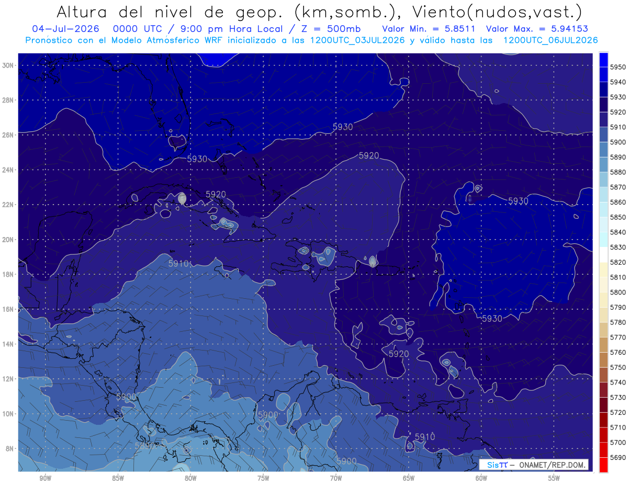
Task: Click the '80W' longitude label
Action: pos(190,478)
